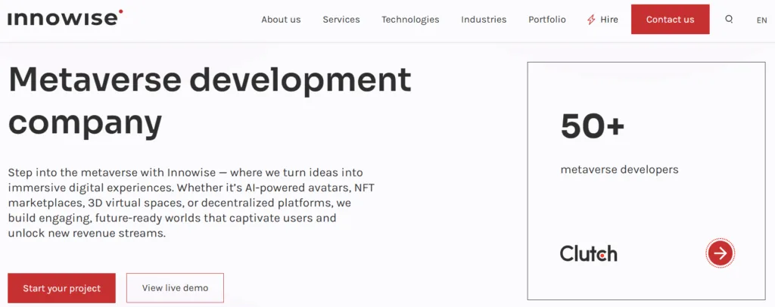775x307 pixels.
Task: Click the red arrow circle icon
Action: [x=721, y=253]
